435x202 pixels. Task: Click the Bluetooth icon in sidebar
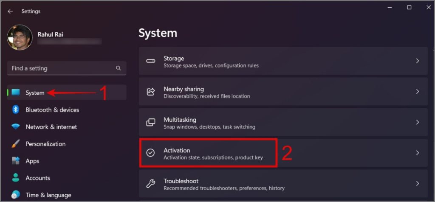(x=16, y=109)
